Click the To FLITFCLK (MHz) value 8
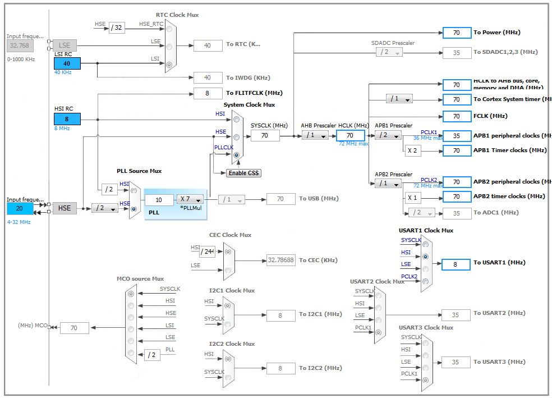The height and width of the screenshot is (398, 552). (208, 93)
